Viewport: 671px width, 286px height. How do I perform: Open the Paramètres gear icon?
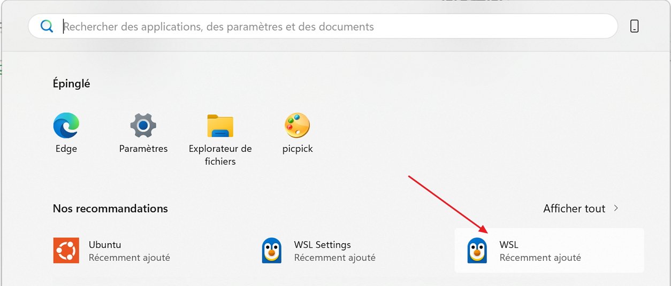(x=143, y=126)
